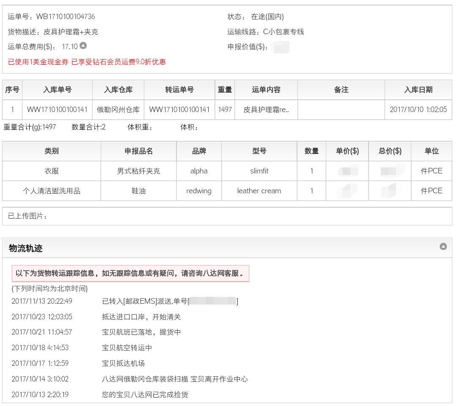The height and width of the screenshot is (406, 457).
Task: Open 转运单号 column entry WW1710100100141
Action: (x=179, y=110)
